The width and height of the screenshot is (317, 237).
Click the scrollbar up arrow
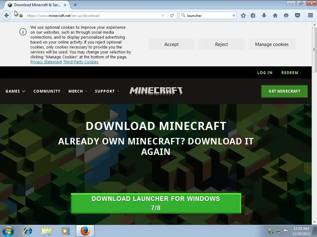coord(314,25)
